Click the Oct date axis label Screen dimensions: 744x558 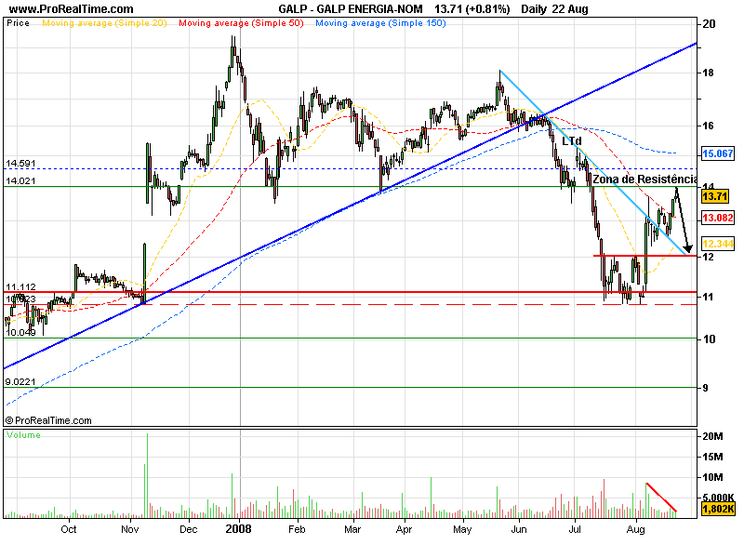69,529
